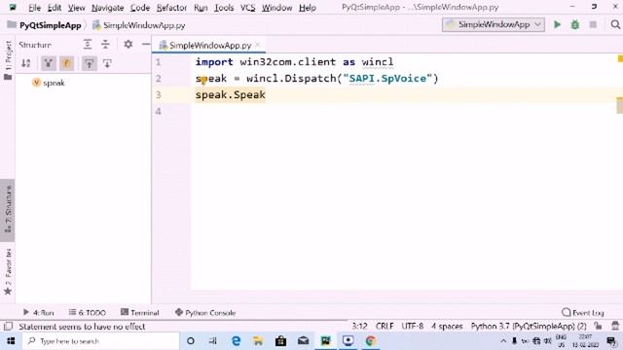This screenshot has height=350, width=623.
Task: Click the read-only lock icon in status bar
Action: [x=598, y=327]
